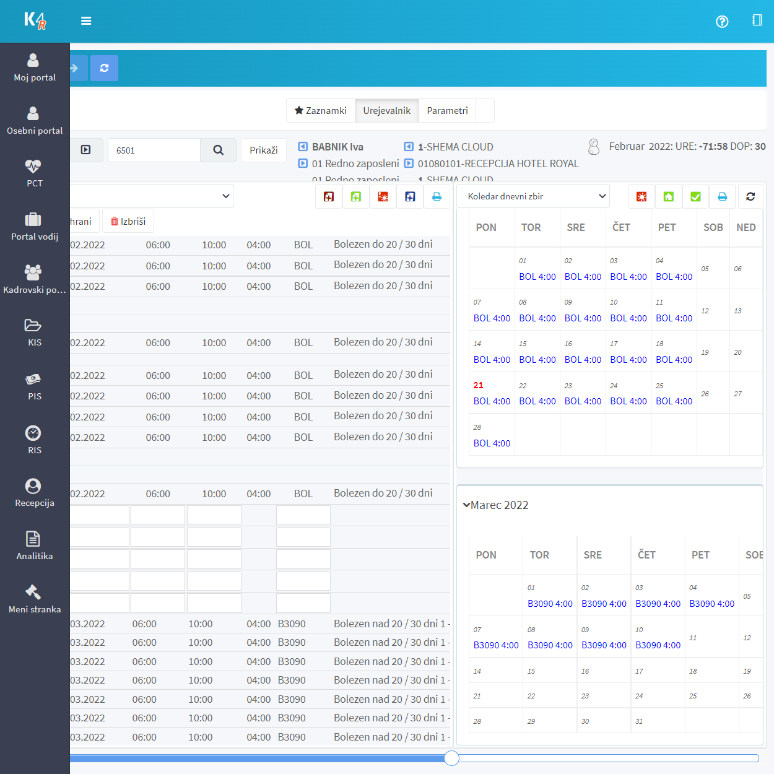Switch to Urejevalnik tab
774x774 pixels.
click(387, 111)
